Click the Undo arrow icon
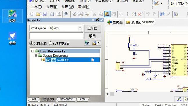Viewport: 188px width, 106px height. click(x=148, y=14)
